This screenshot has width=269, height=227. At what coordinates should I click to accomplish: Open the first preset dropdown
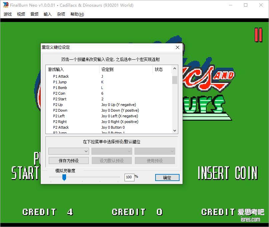pos(69,151)
